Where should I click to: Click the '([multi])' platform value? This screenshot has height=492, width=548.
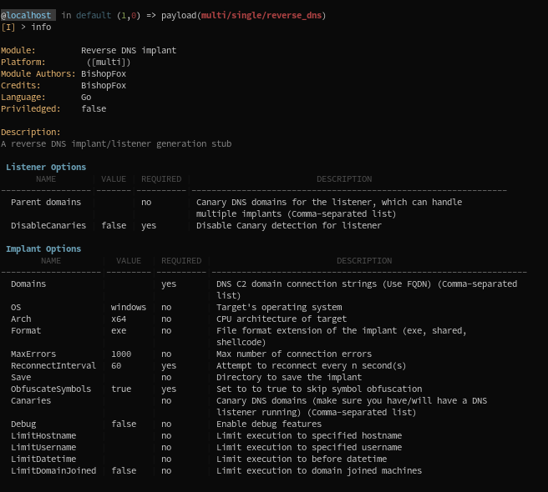tap(109, 62)
